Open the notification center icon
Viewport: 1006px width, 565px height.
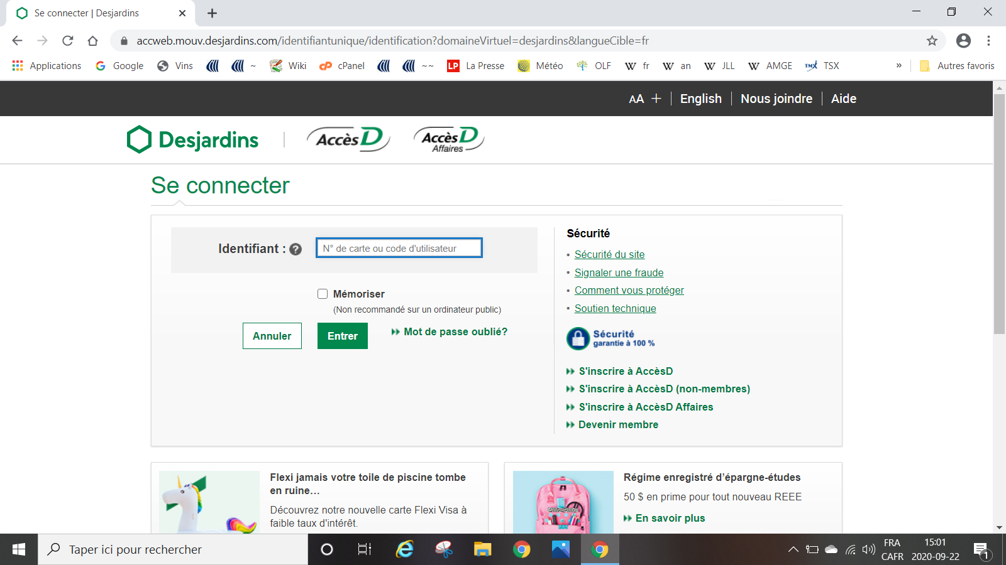981,551
